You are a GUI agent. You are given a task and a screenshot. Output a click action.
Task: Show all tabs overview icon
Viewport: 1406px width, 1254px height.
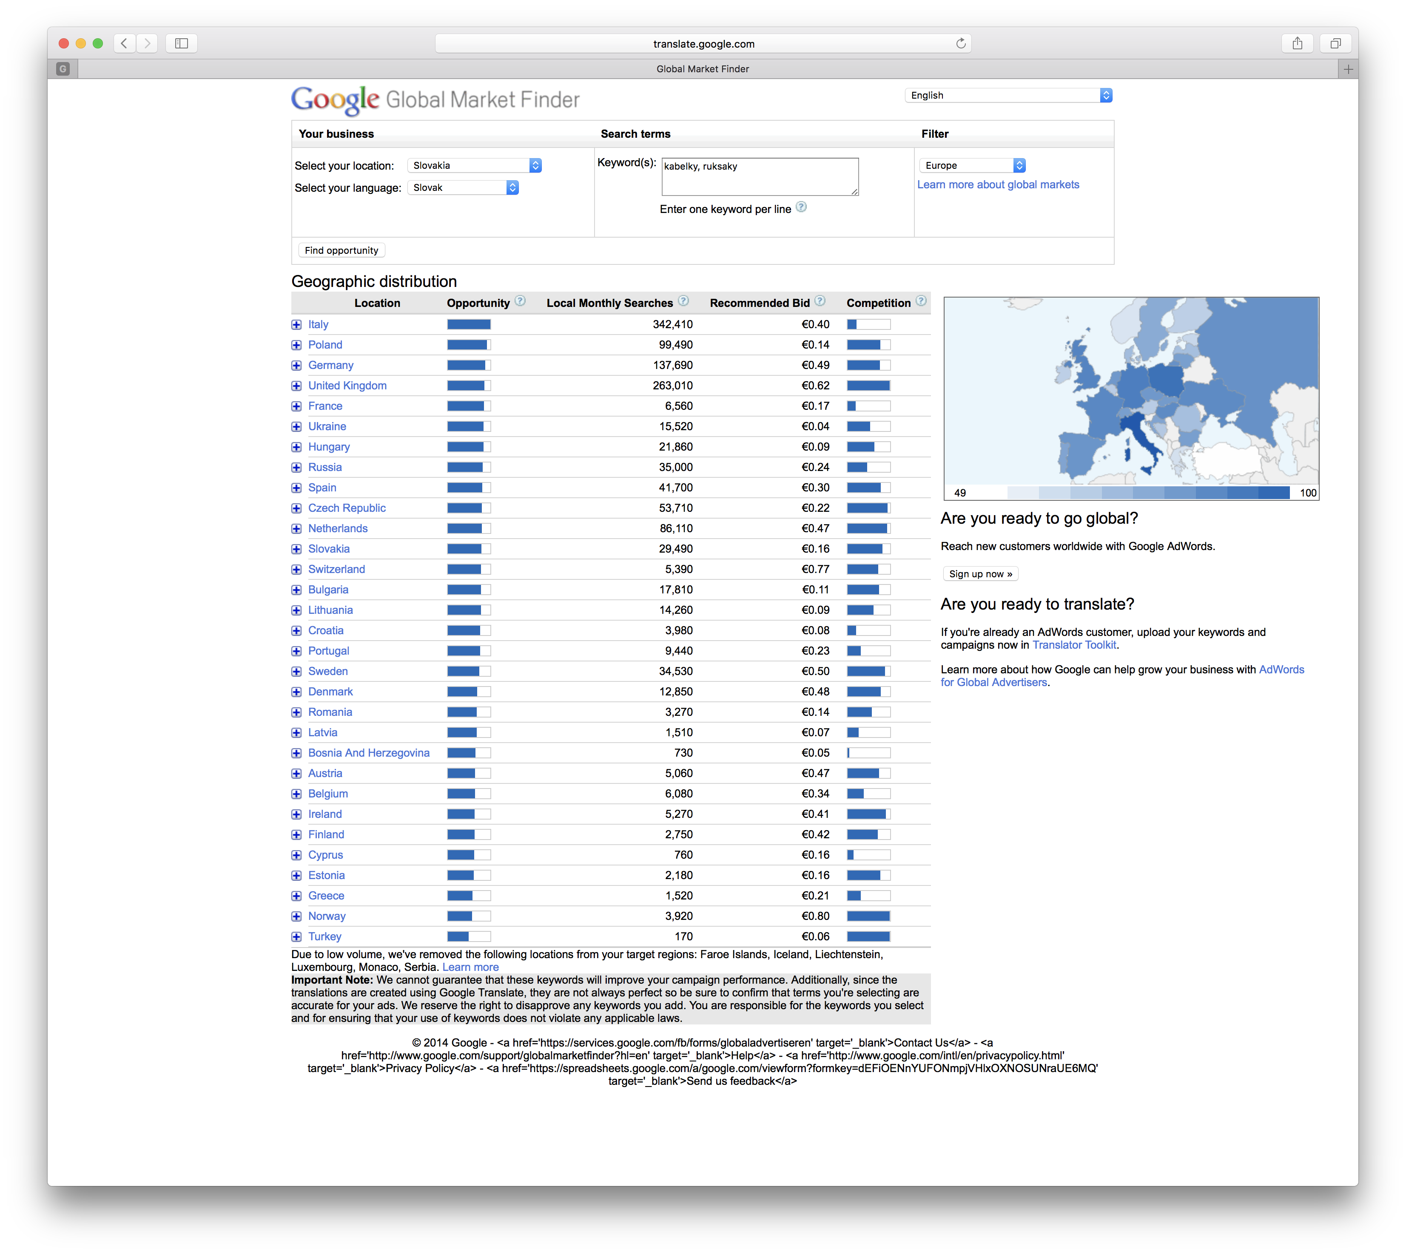click(1335, 43)
